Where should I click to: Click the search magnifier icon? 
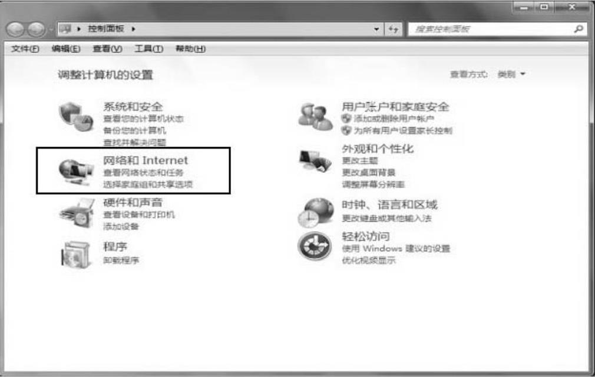(579, 29)
